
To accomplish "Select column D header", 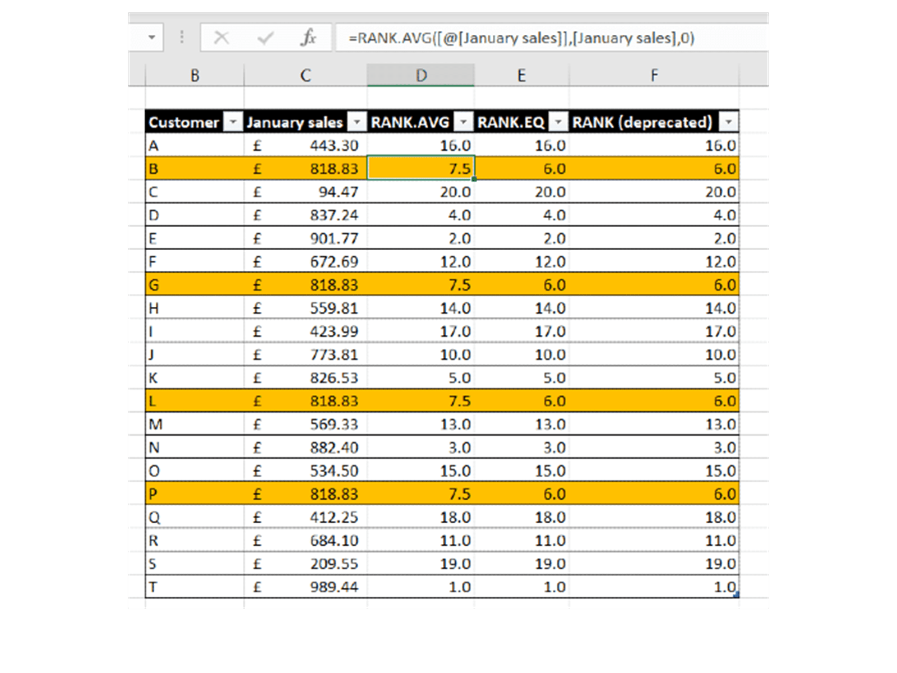I will (x=420, y=75).
